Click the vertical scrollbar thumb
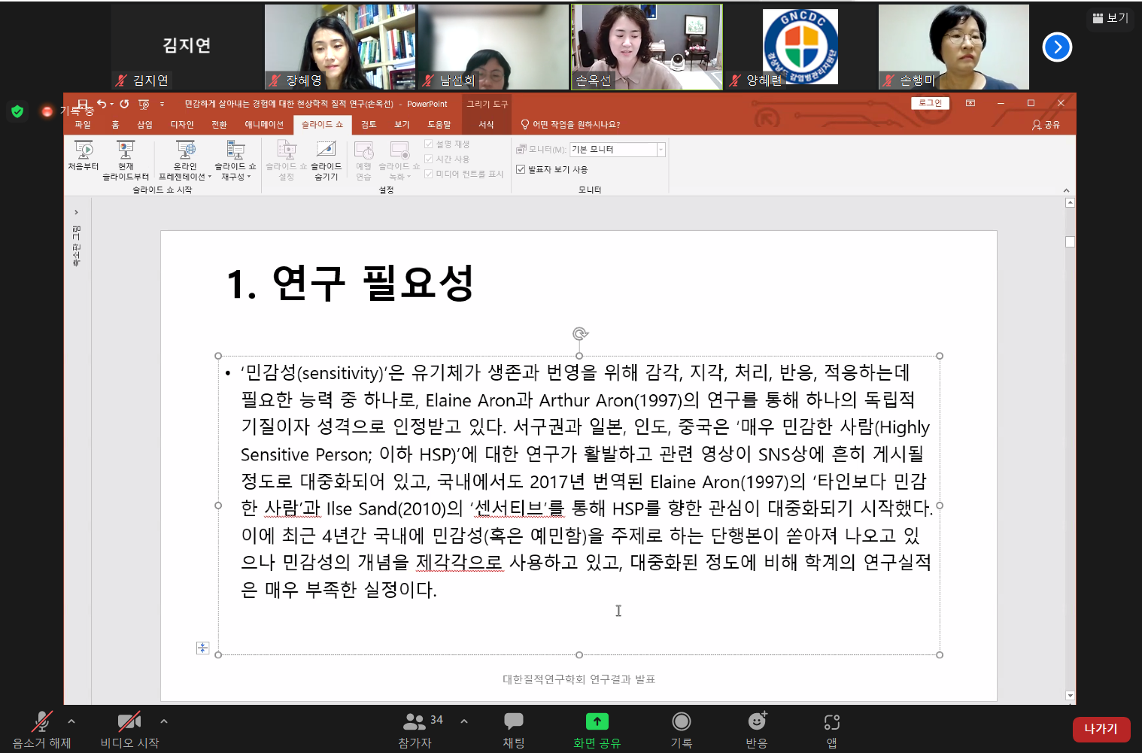Viewport: 1142px width, 753px height. [x=1070, y=241]
